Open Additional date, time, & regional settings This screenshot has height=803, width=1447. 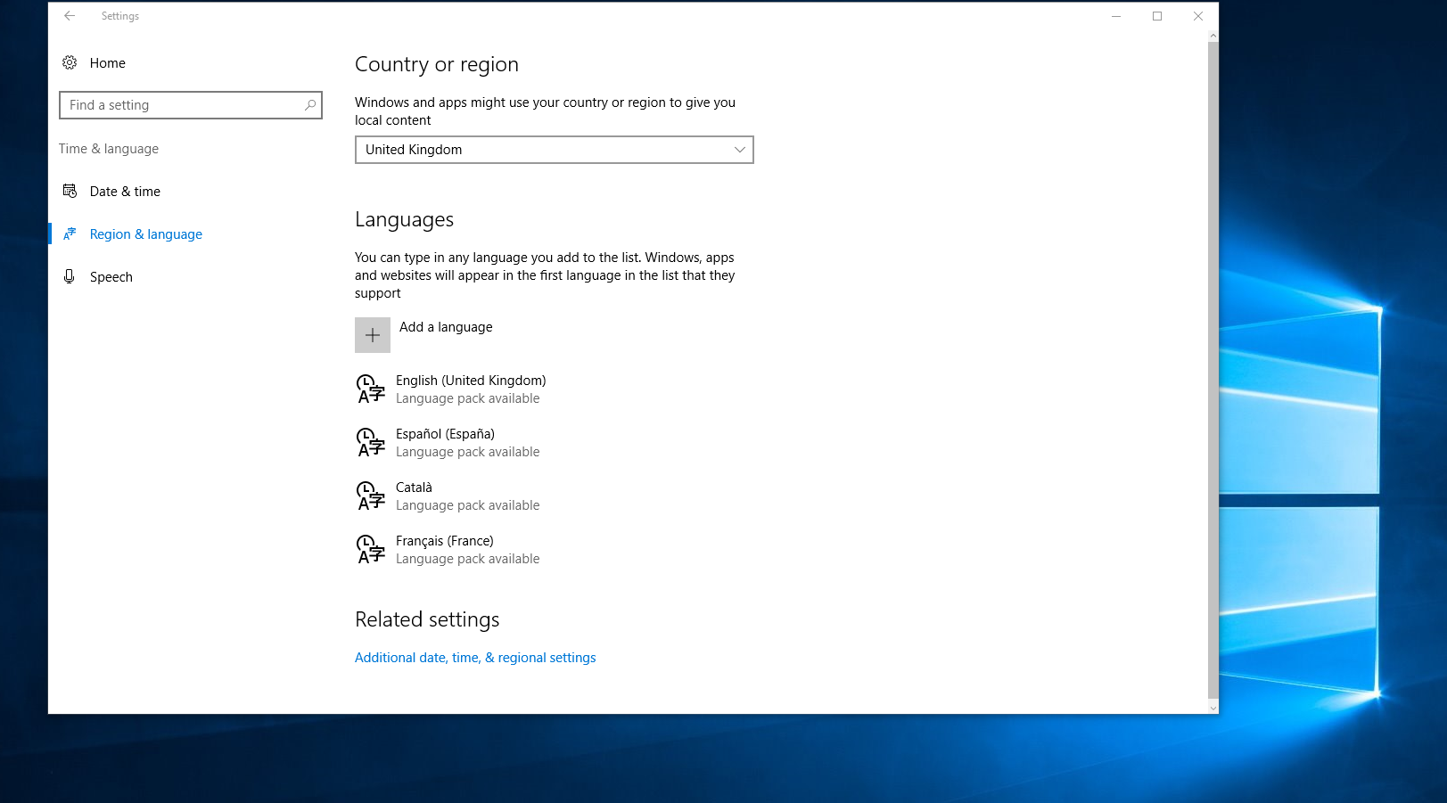[475, 658]
